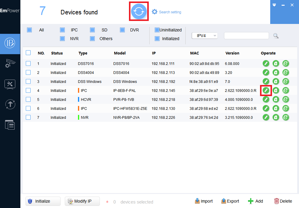Click the search magnifier icon
The image size is (299, 208).
[x=276, y=36]
